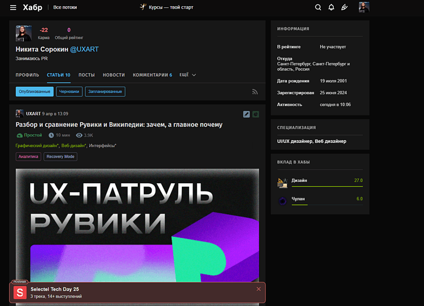424x306 pixels.
Task: Select the Запланированные filter
Action: click(105, 92)
